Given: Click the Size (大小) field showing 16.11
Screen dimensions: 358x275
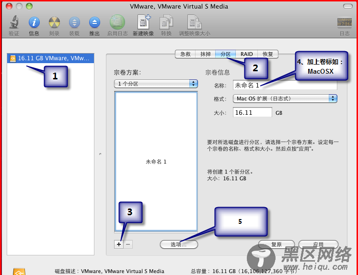Looking at the screenshot, I should [x=252, y=112].
